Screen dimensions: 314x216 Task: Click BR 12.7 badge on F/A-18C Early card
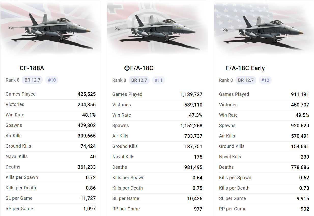click(x=246, y=80)
